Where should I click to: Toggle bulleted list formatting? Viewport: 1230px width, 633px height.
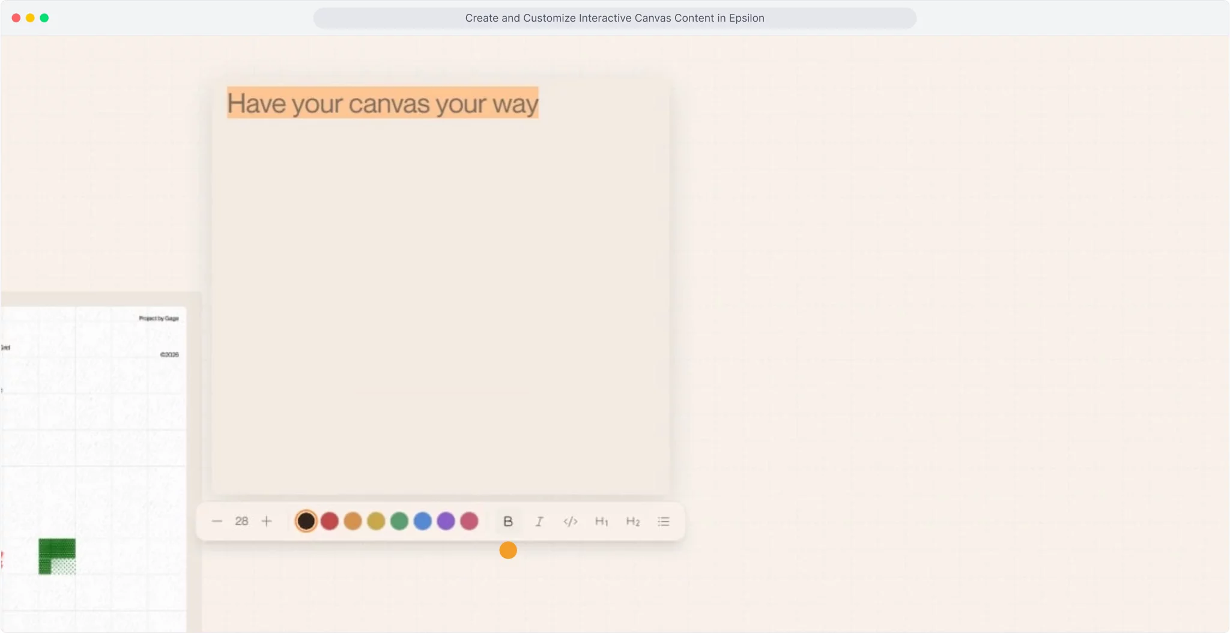coord(664,521)
